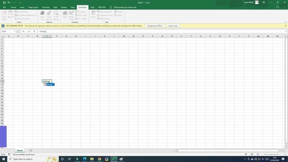Select the Sheet1 tab

pyautogui.click(x=20, y=150)
